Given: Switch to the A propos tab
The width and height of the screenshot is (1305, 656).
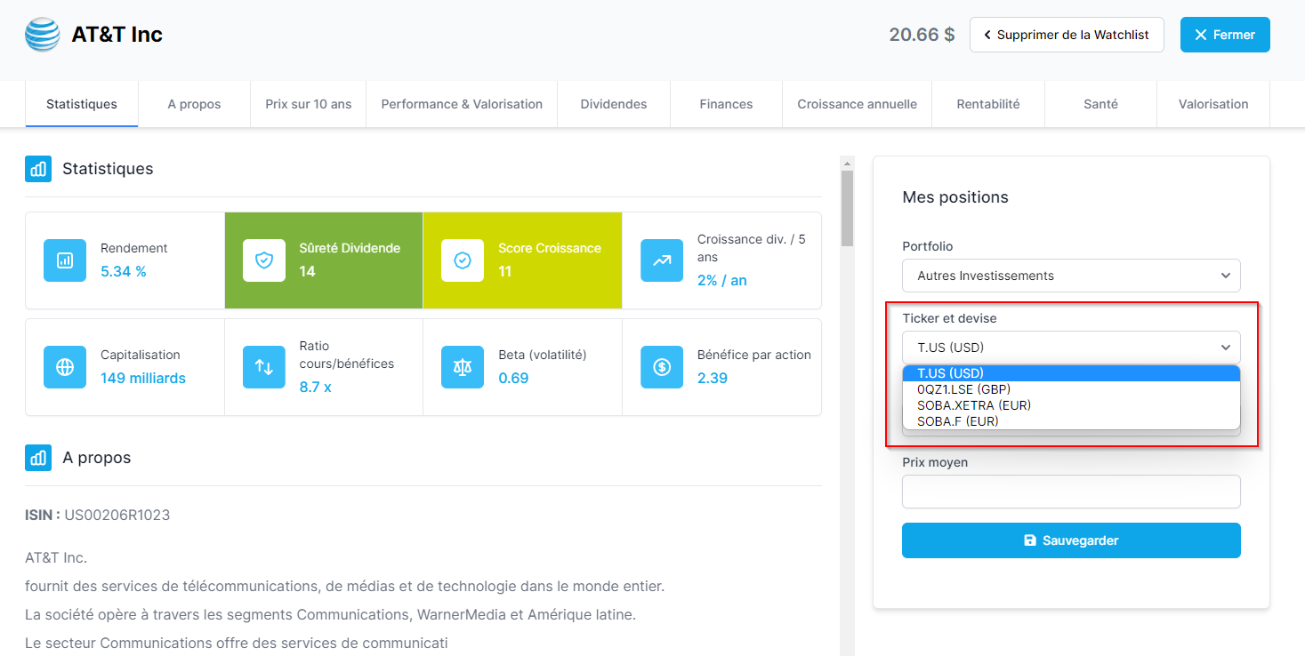Looking at the screenshot, I should [194, 104].
